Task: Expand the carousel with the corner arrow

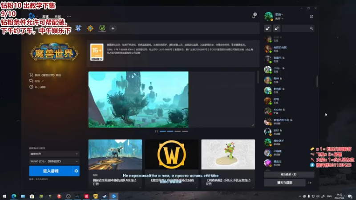Action: 253,125
